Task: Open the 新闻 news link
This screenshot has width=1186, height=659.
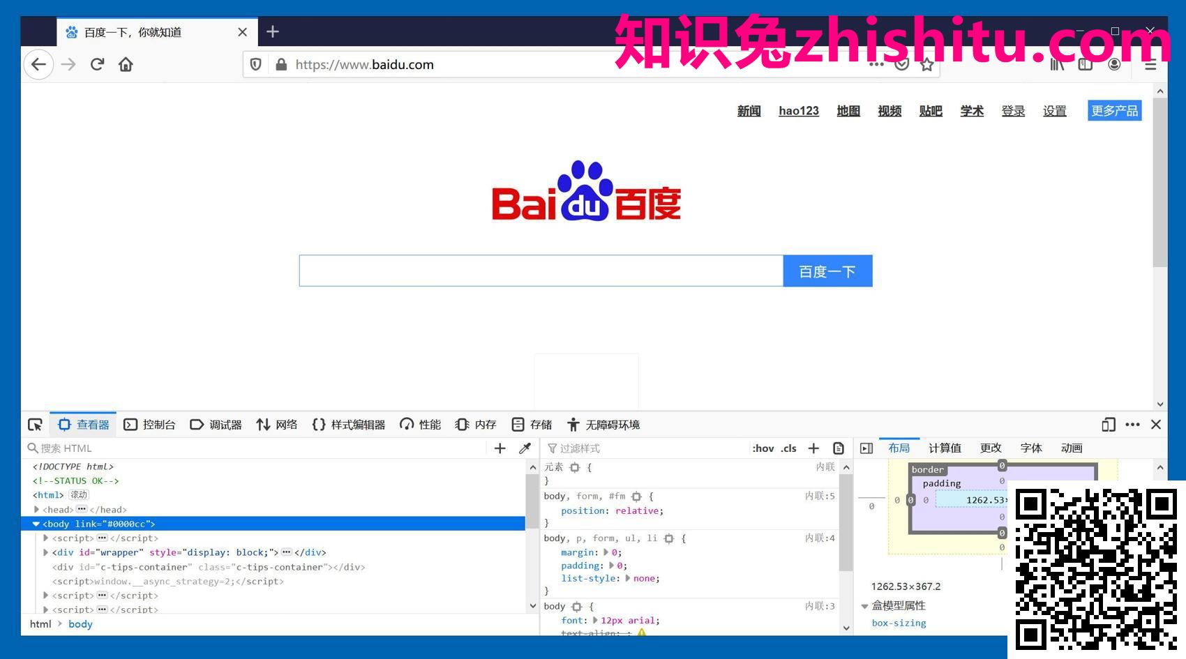Action: click(x=749, y=111)
